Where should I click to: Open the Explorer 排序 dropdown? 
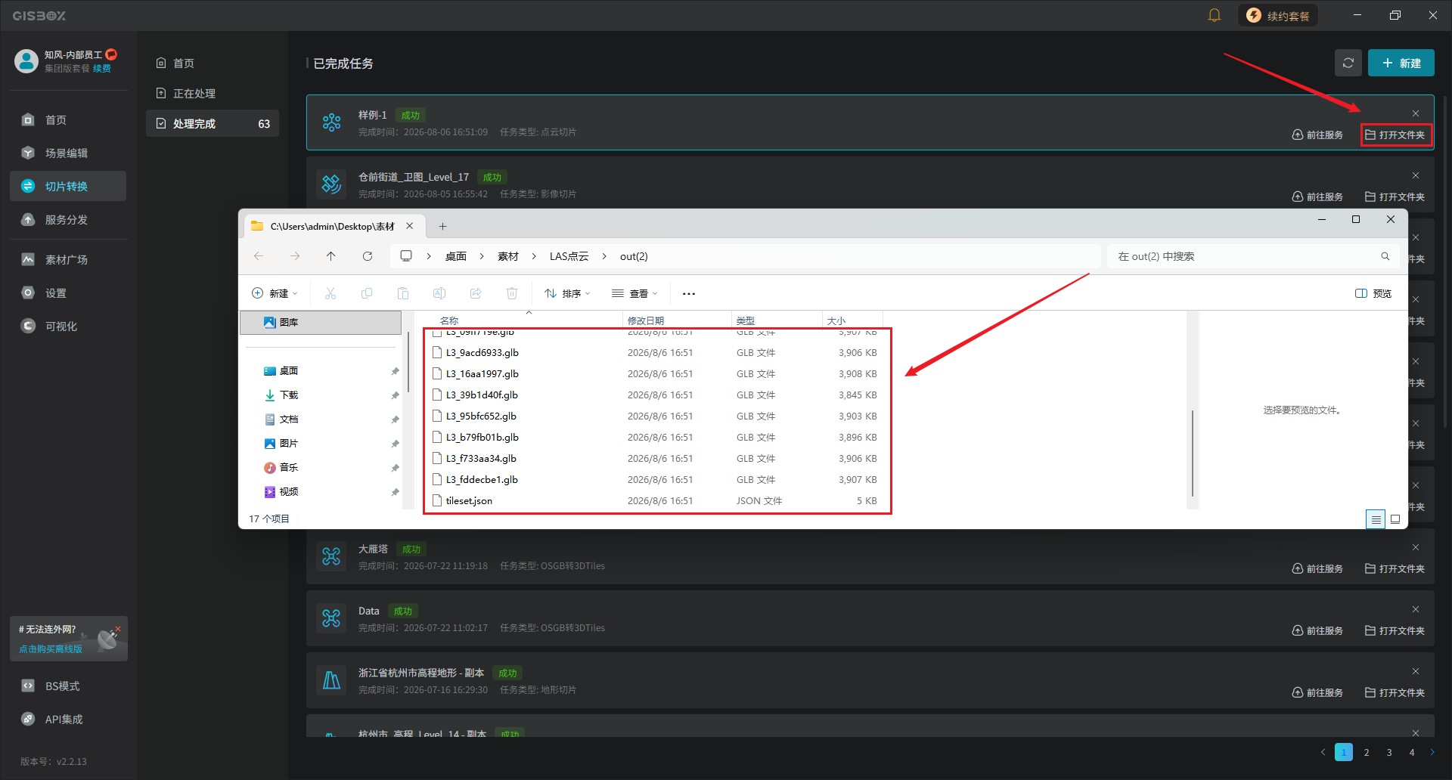tap(567, 293)
